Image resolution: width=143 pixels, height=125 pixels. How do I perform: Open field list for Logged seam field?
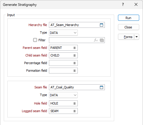pos(75,111)
